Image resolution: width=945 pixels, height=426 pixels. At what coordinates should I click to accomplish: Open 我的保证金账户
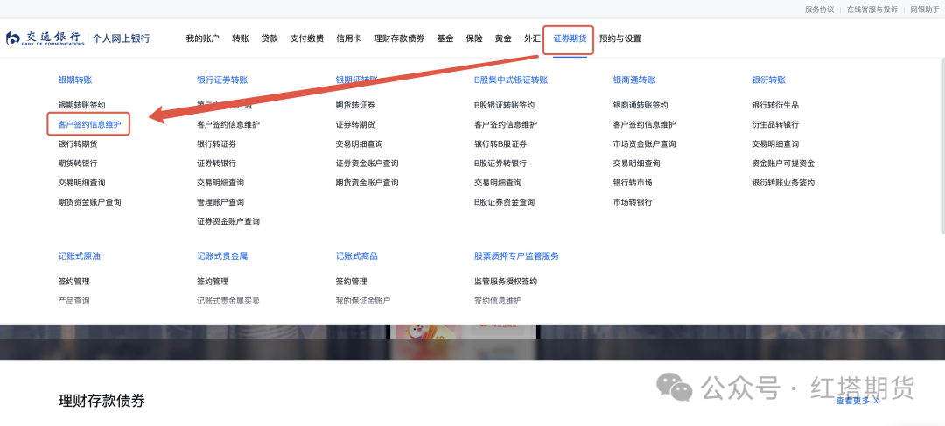click(363, 301)
